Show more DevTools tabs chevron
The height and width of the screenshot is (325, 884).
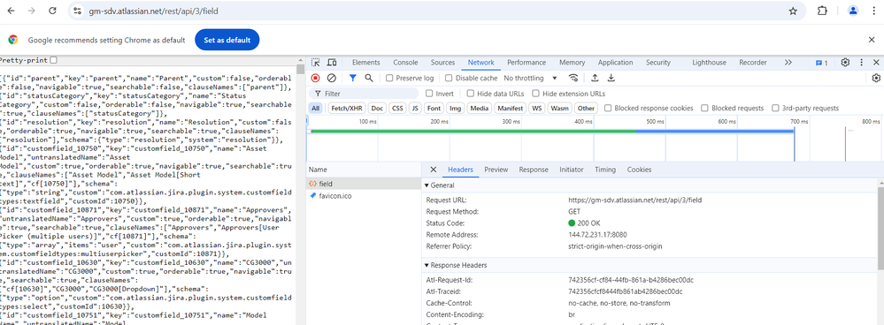click(788, 63)
